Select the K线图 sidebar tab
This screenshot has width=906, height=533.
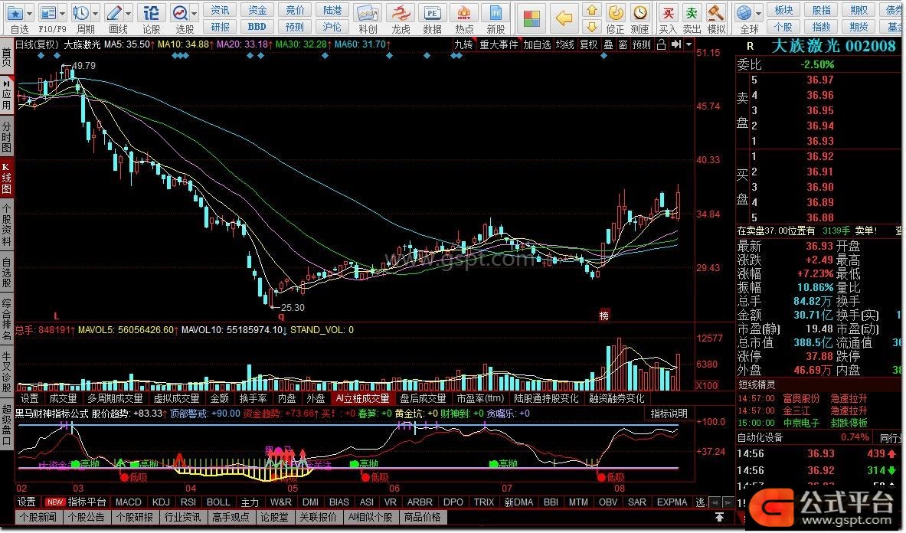coord(6,178)
